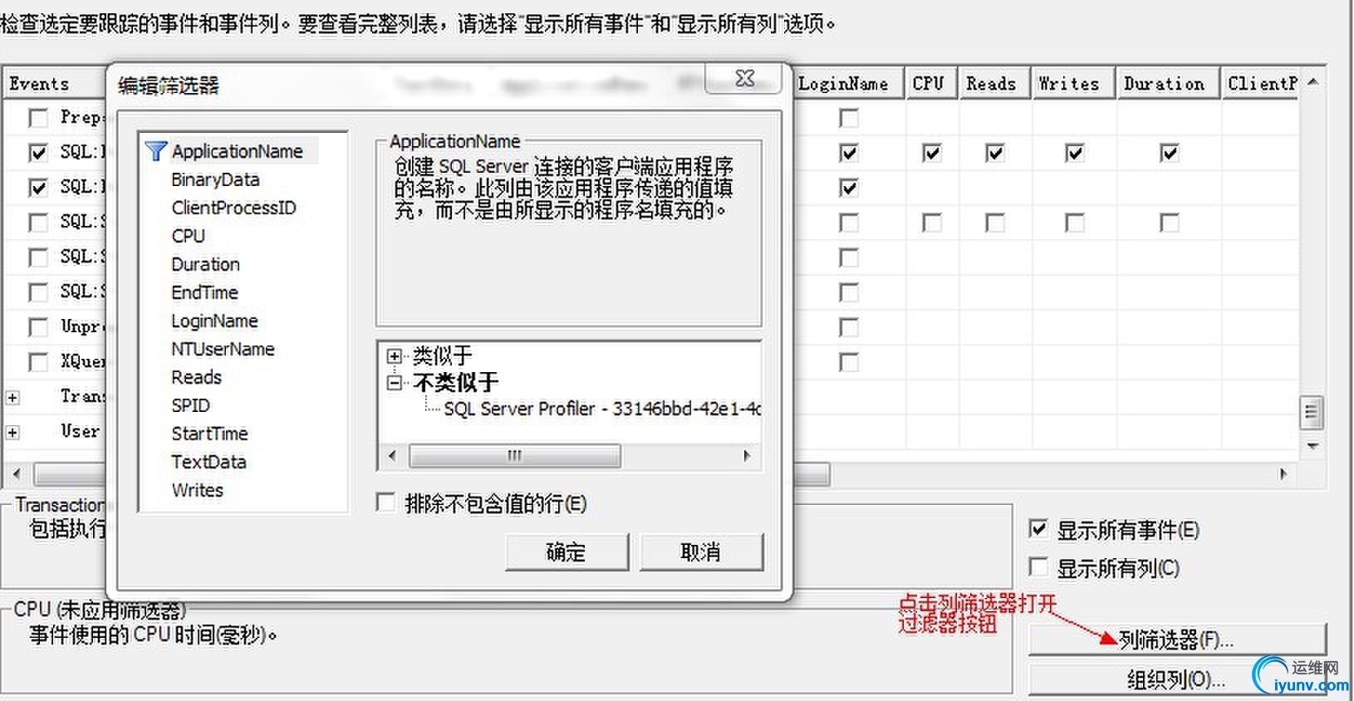Open 列筛选器(F)... button

pyautogui.click(x=1177, y=640)
